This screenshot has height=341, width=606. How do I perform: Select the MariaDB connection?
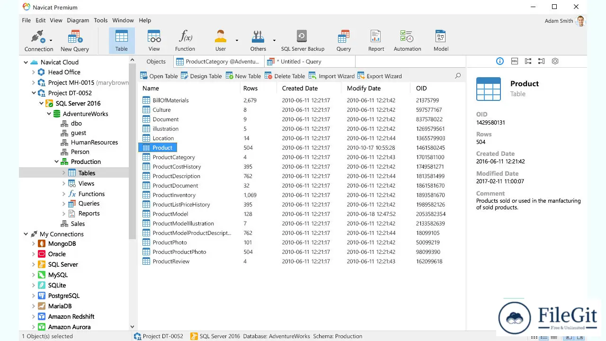click(60, 306)
